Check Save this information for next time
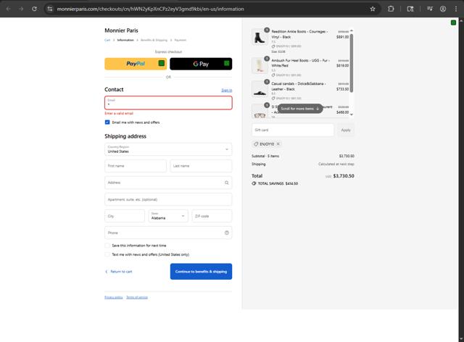Screen dimensions: 464x342 (107, 246)
